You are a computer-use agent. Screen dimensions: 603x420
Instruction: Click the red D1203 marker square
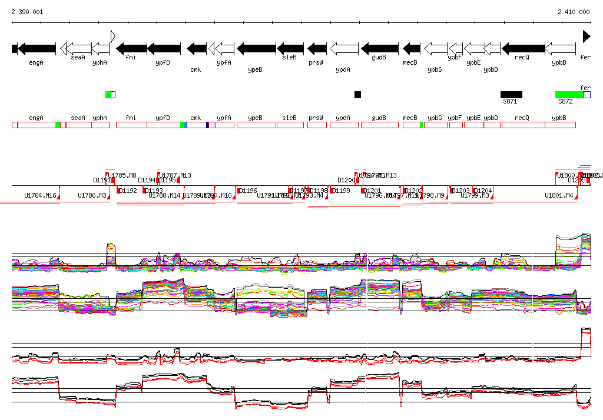(x=452, y=190)
